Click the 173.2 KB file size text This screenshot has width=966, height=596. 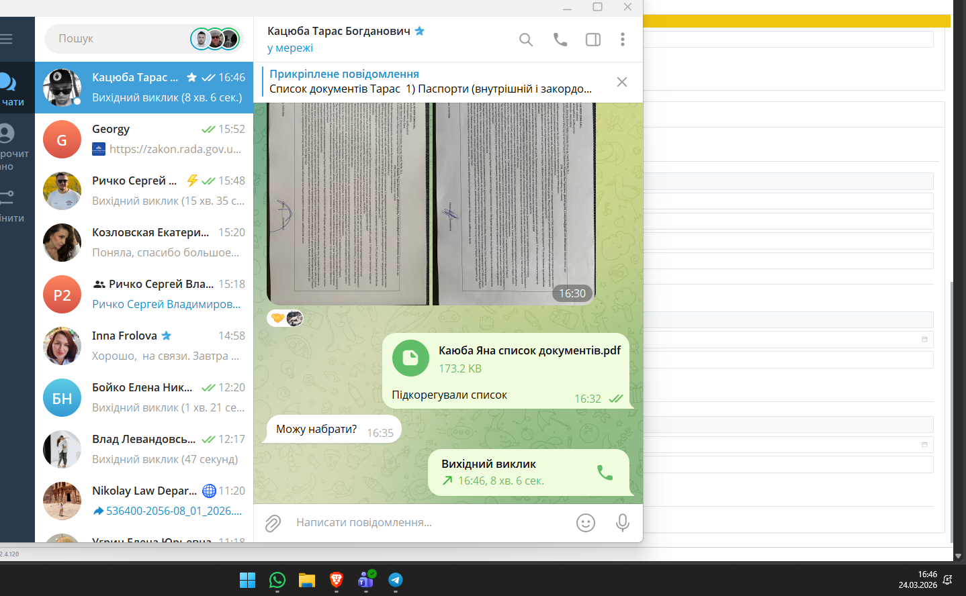[x=460, y=368]
